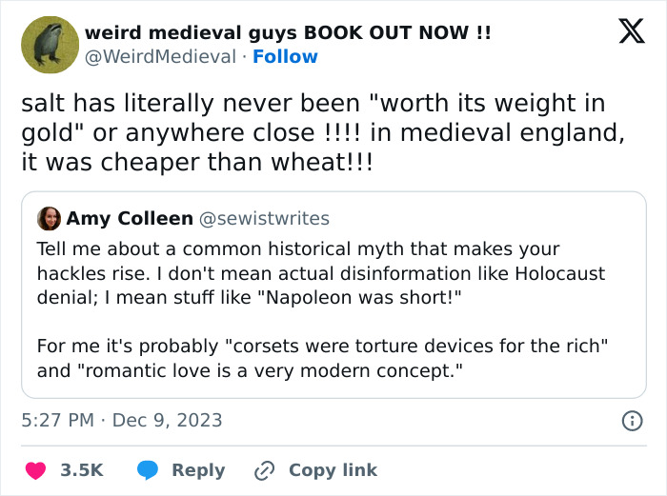Open the 5:27 PM Dec 9, 2023 timestamp
Viewport: 667px width, 496px height.
(x=122, y=420)
